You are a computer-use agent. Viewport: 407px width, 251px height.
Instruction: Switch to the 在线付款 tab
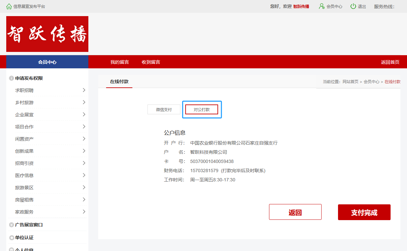(x=119, y=82)
